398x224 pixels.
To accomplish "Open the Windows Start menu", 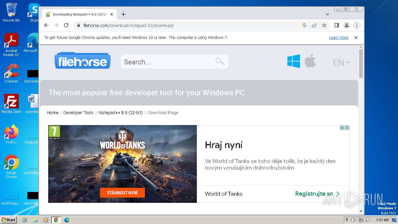I will click(x=9, y=220).
